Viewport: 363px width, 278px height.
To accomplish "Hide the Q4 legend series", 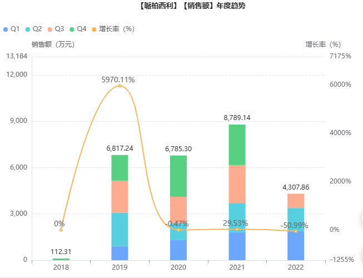I will pyautogui.click(x=78, y=28).
